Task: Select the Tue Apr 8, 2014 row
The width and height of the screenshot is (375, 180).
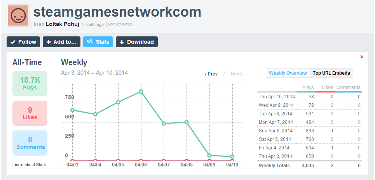Action: tap(309, 114)
